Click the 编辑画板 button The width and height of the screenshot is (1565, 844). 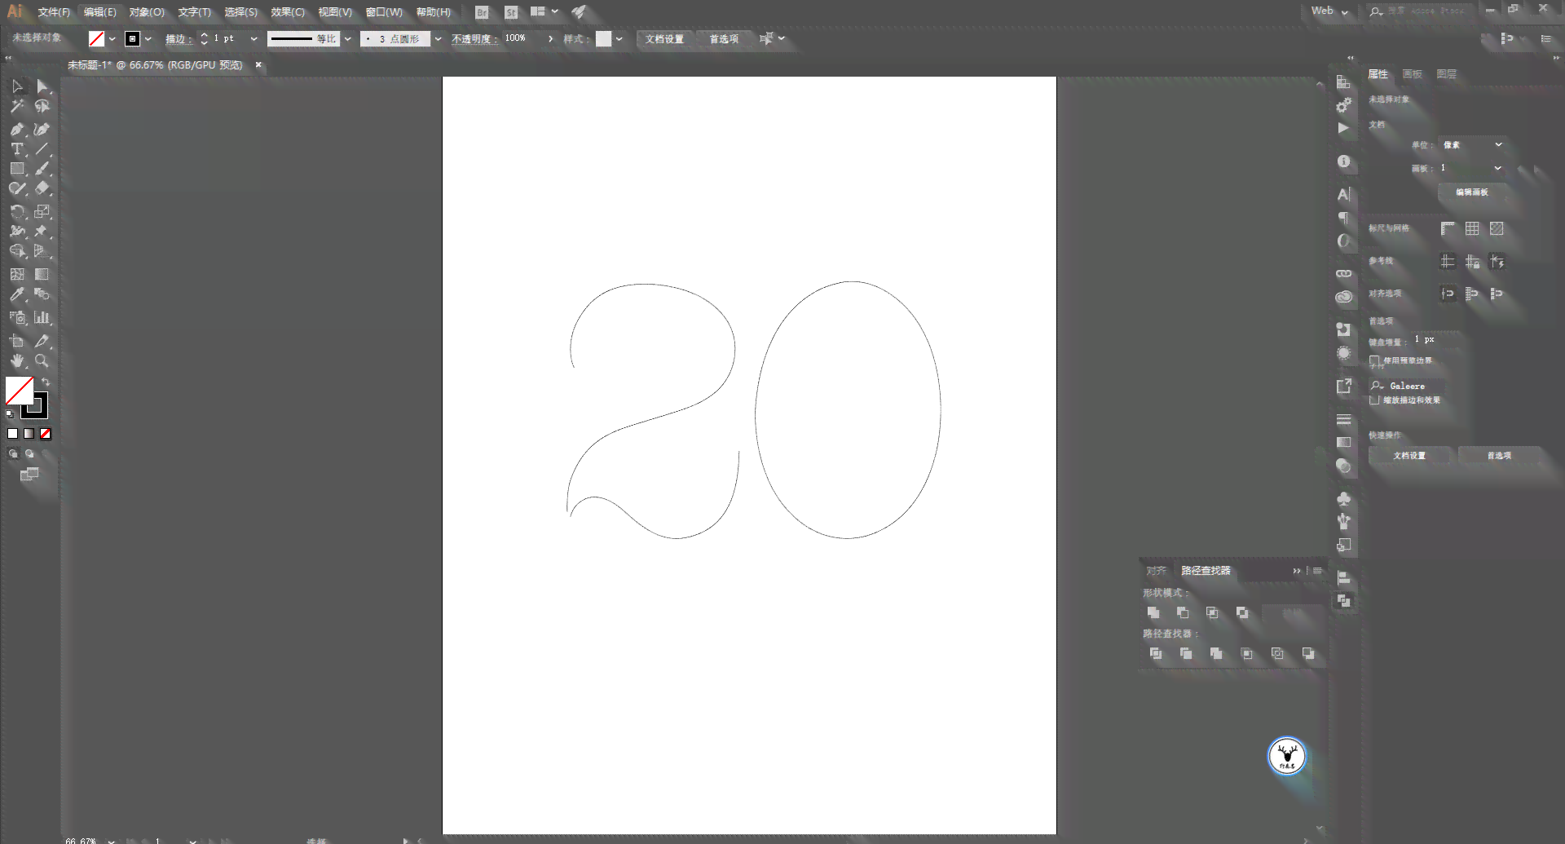pyautogui.click(x=1472, y=192)
